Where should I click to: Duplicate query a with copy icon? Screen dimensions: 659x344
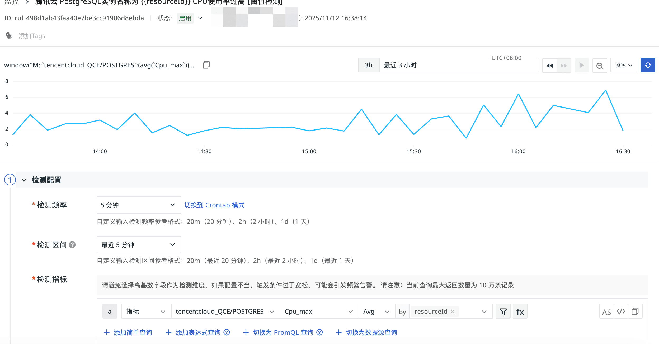(635, 312)
